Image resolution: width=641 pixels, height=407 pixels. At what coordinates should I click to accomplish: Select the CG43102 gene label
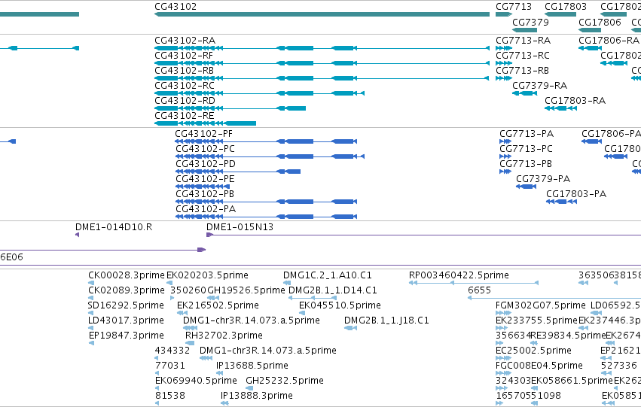point(176,7)
